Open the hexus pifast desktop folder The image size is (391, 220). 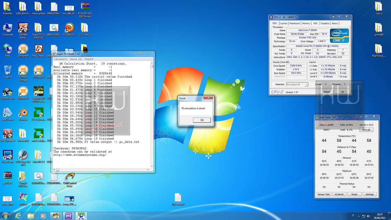click(38, 8)
